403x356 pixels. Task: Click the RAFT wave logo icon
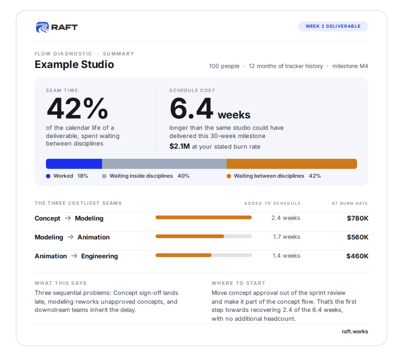(42, 27)
